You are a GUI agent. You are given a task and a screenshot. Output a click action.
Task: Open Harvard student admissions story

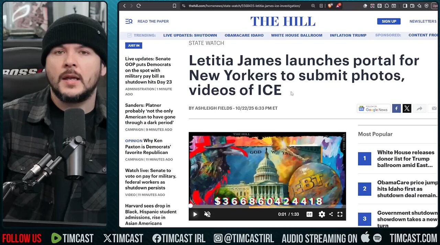click(151, 214)
